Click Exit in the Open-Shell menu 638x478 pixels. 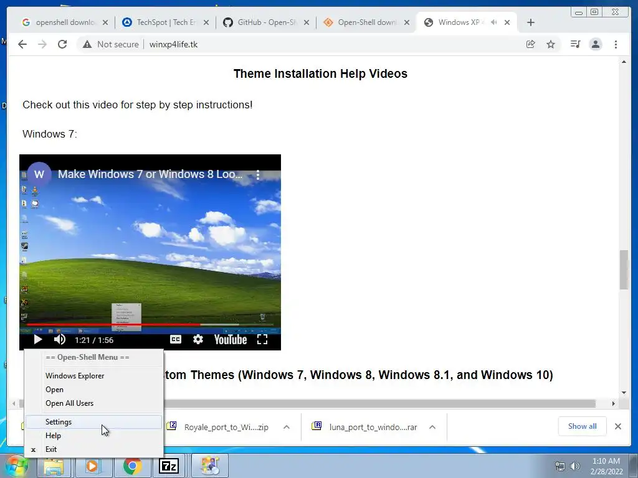[93, 449]
